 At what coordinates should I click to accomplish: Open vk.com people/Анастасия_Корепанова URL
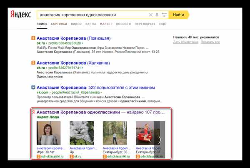point(68,93)
